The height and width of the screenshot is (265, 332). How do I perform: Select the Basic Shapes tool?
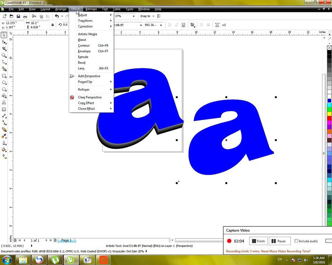pos(4,96)
